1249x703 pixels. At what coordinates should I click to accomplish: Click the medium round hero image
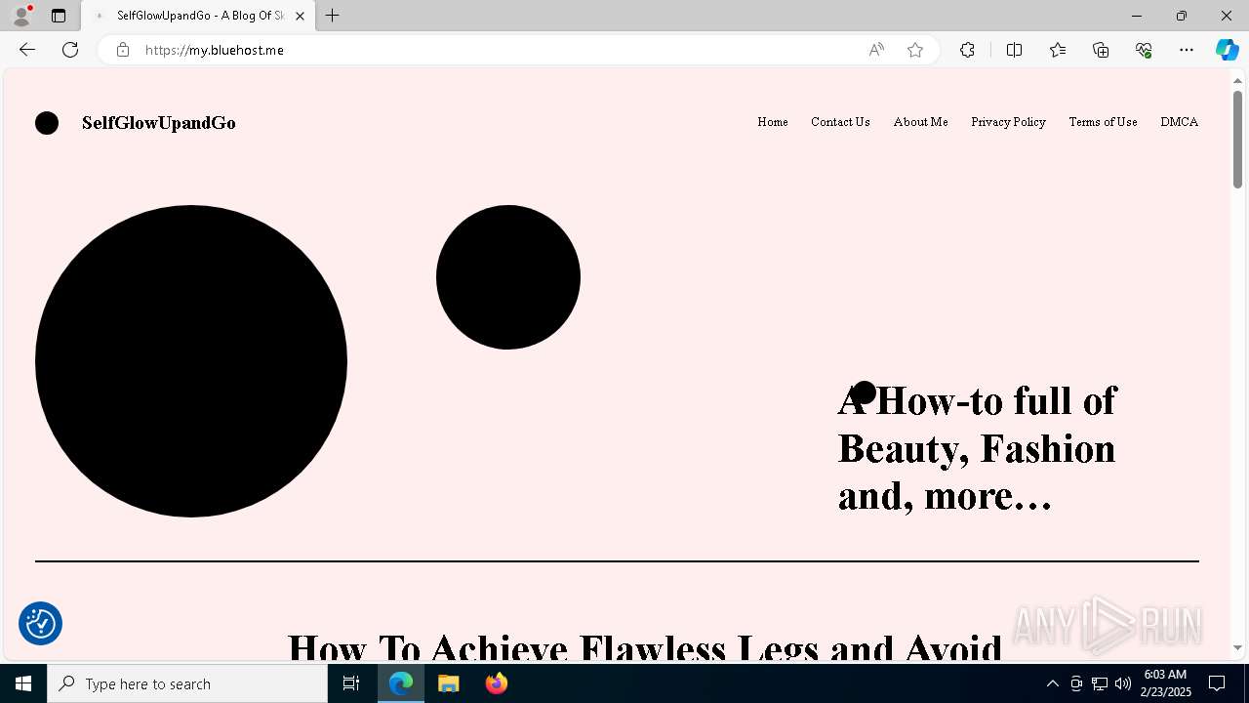(x=508, y=277)
